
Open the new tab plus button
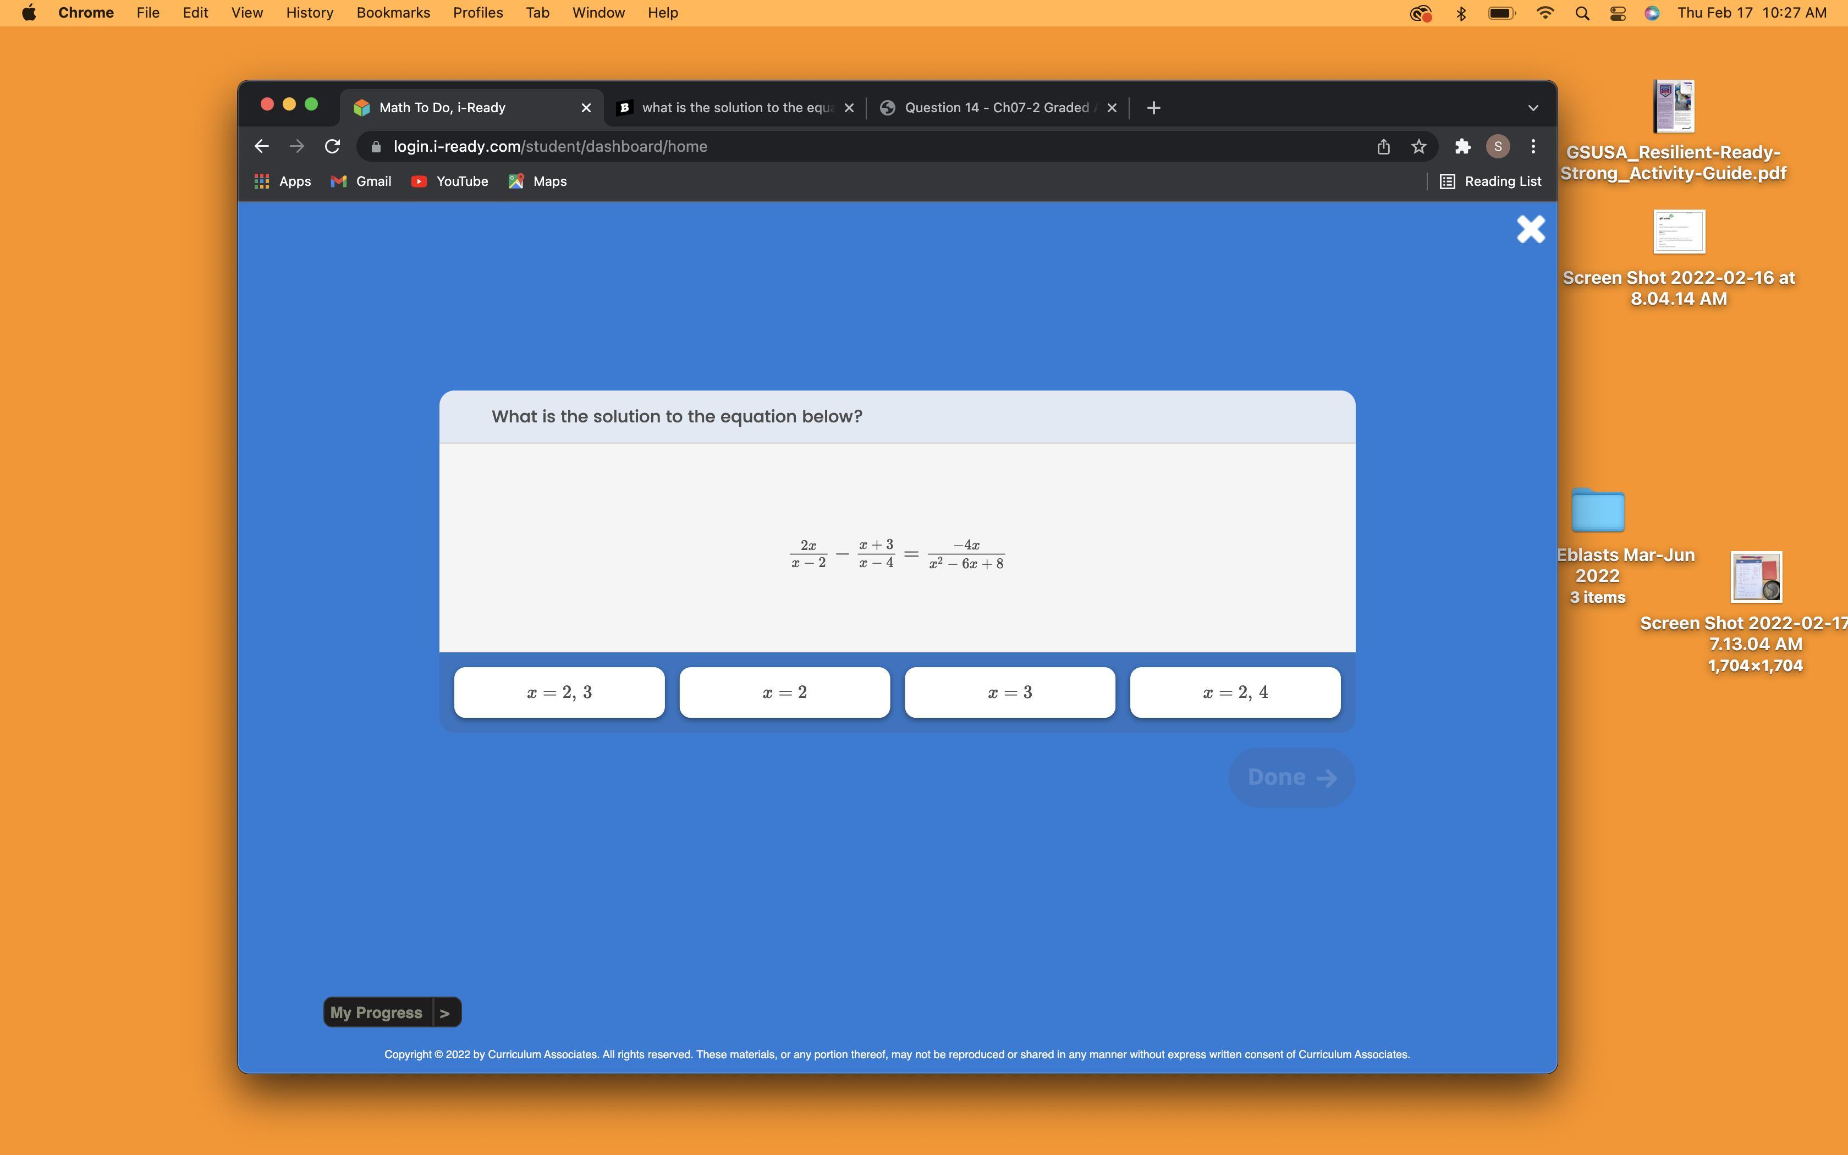pyautogui.click(x=1153, y=108)
